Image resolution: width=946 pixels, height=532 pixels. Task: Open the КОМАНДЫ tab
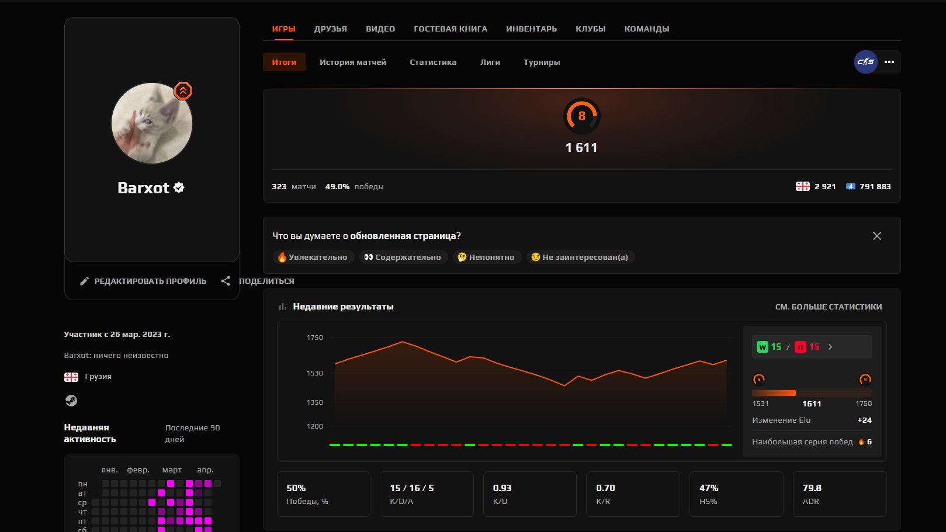click(x=647, y=29)
